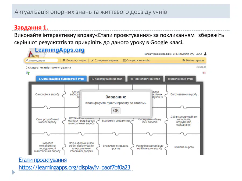The height and width of the screenshot is (181, 242).
Task: Open the Етапи проєктування hyperlink
Action: tap(42, 160)
